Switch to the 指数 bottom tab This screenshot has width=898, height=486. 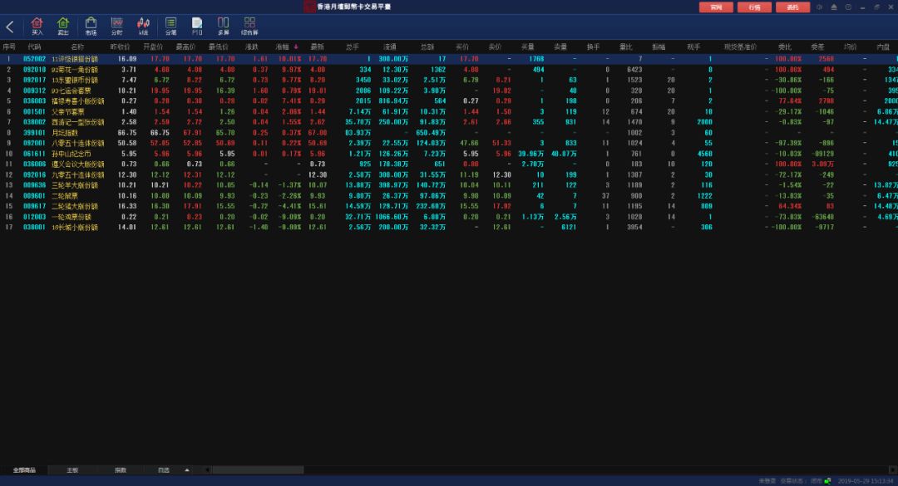tap(121, 470)
